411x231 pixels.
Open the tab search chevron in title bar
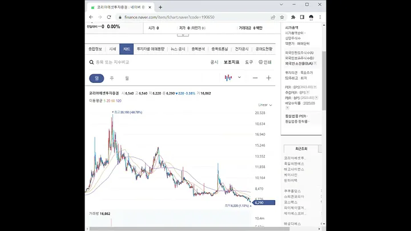click(x=281, y=5)
